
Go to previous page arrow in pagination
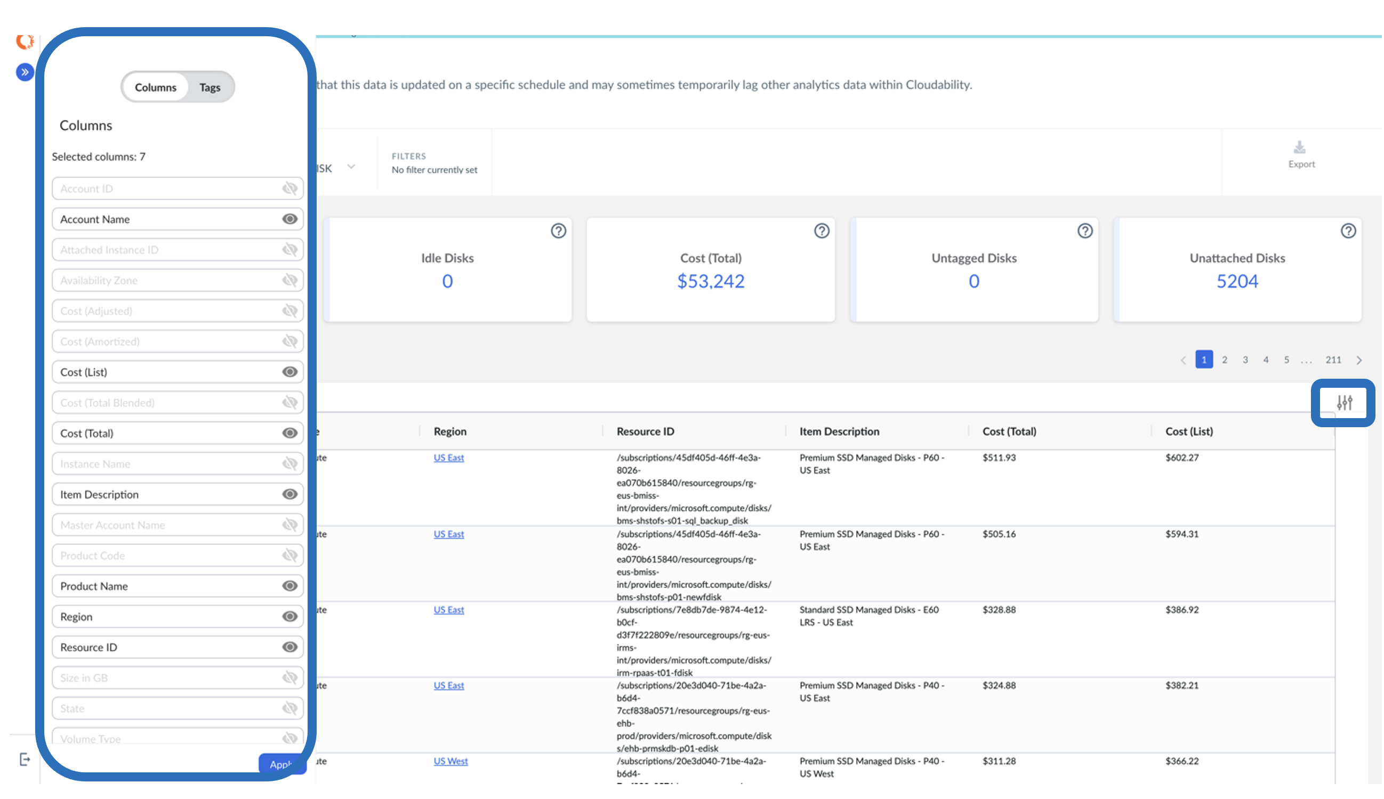click(1184, 361)
